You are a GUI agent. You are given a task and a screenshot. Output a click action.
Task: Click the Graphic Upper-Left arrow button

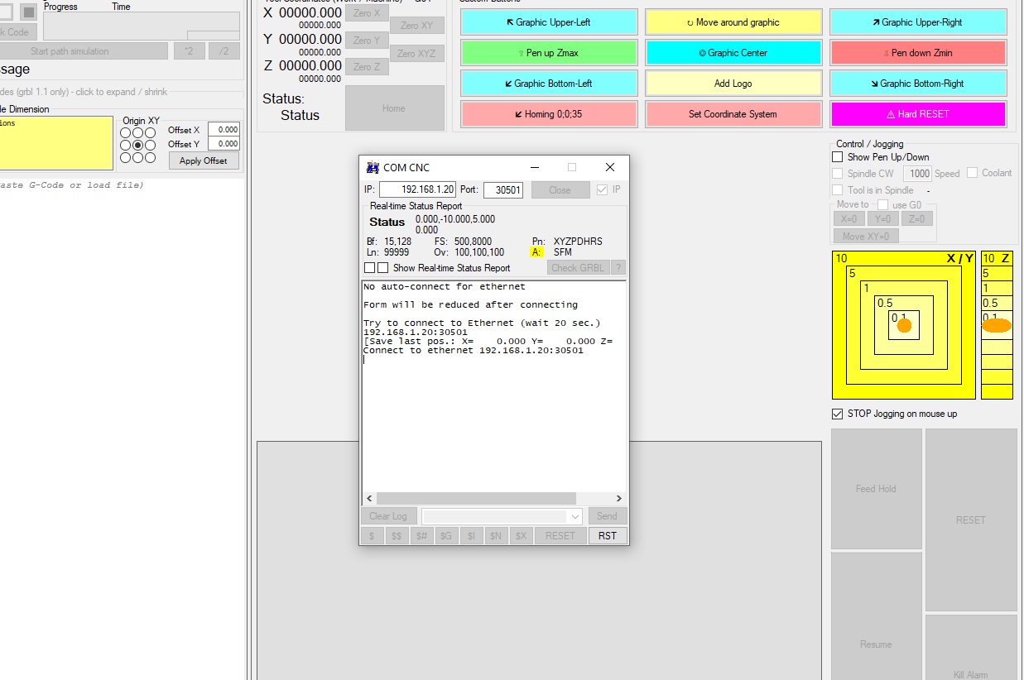click(x=549, y=22)
